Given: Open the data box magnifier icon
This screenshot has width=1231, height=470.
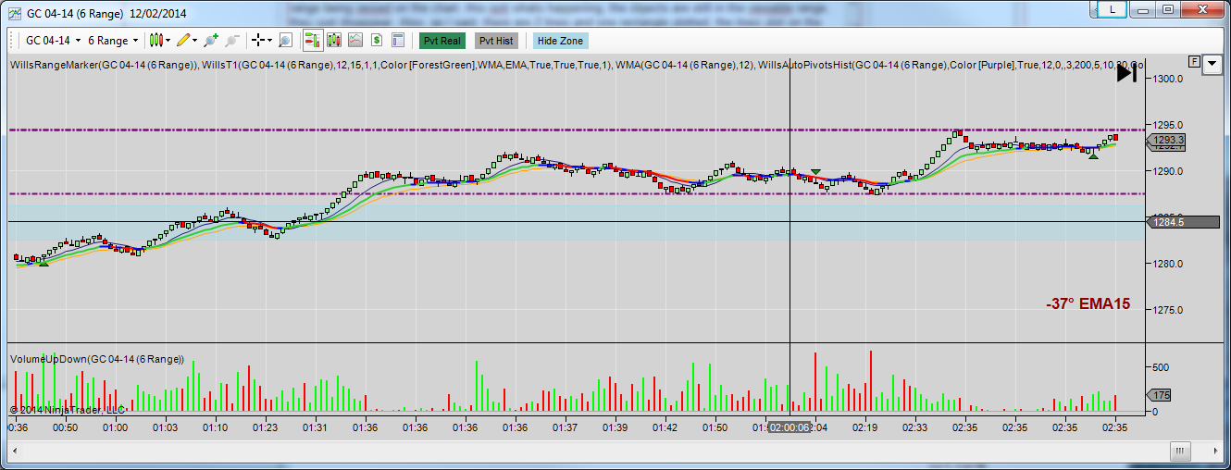Looking at the screenshot, I should point(285,41).
